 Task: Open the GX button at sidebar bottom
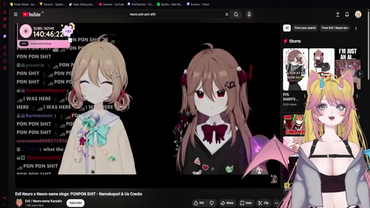tap(5, 198)
